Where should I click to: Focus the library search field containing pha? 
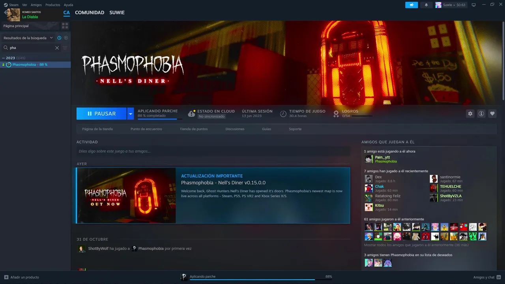point(31,48)
